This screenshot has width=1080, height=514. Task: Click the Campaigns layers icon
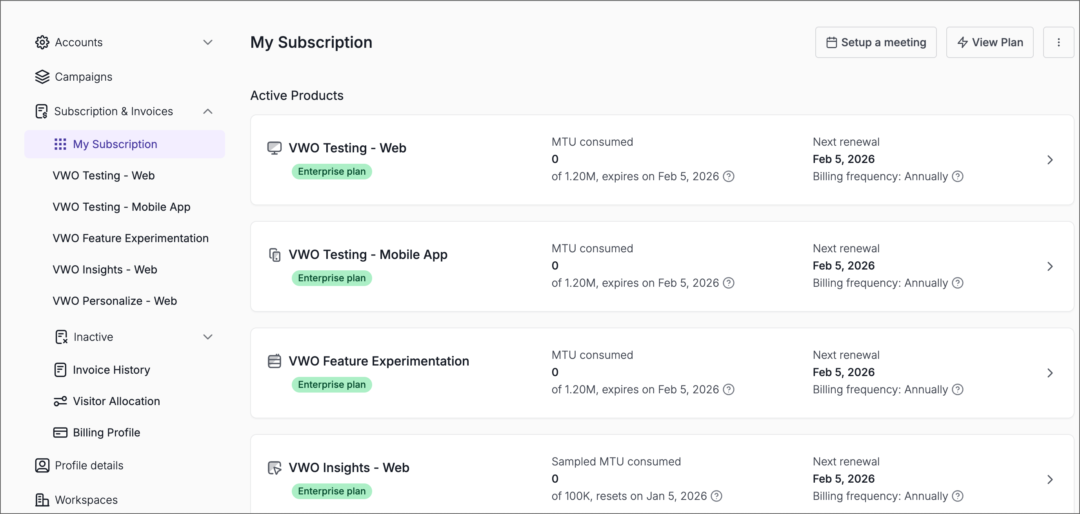point(42,77)
